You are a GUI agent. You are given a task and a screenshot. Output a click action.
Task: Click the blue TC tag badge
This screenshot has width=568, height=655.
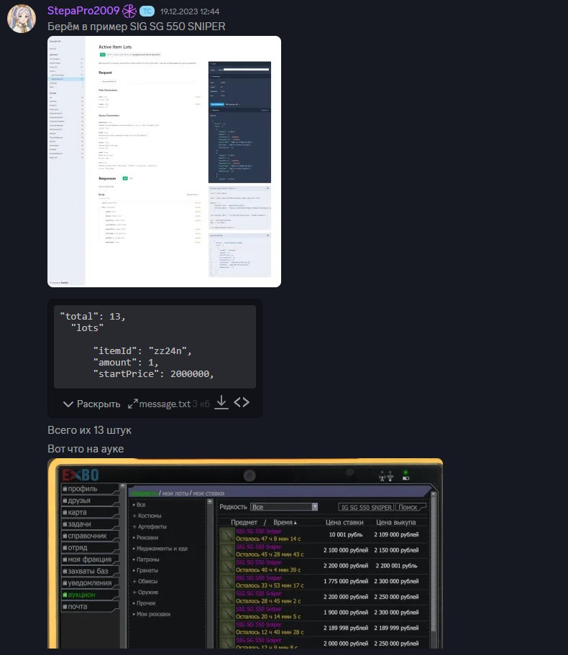(x=147, y=11)
